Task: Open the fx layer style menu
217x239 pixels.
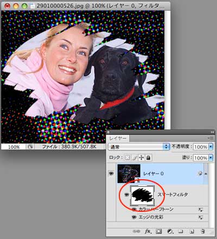Action: [148, 231]
